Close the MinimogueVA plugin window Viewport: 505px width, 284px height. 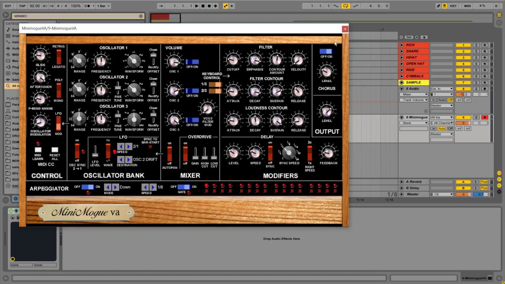[345, 28]
